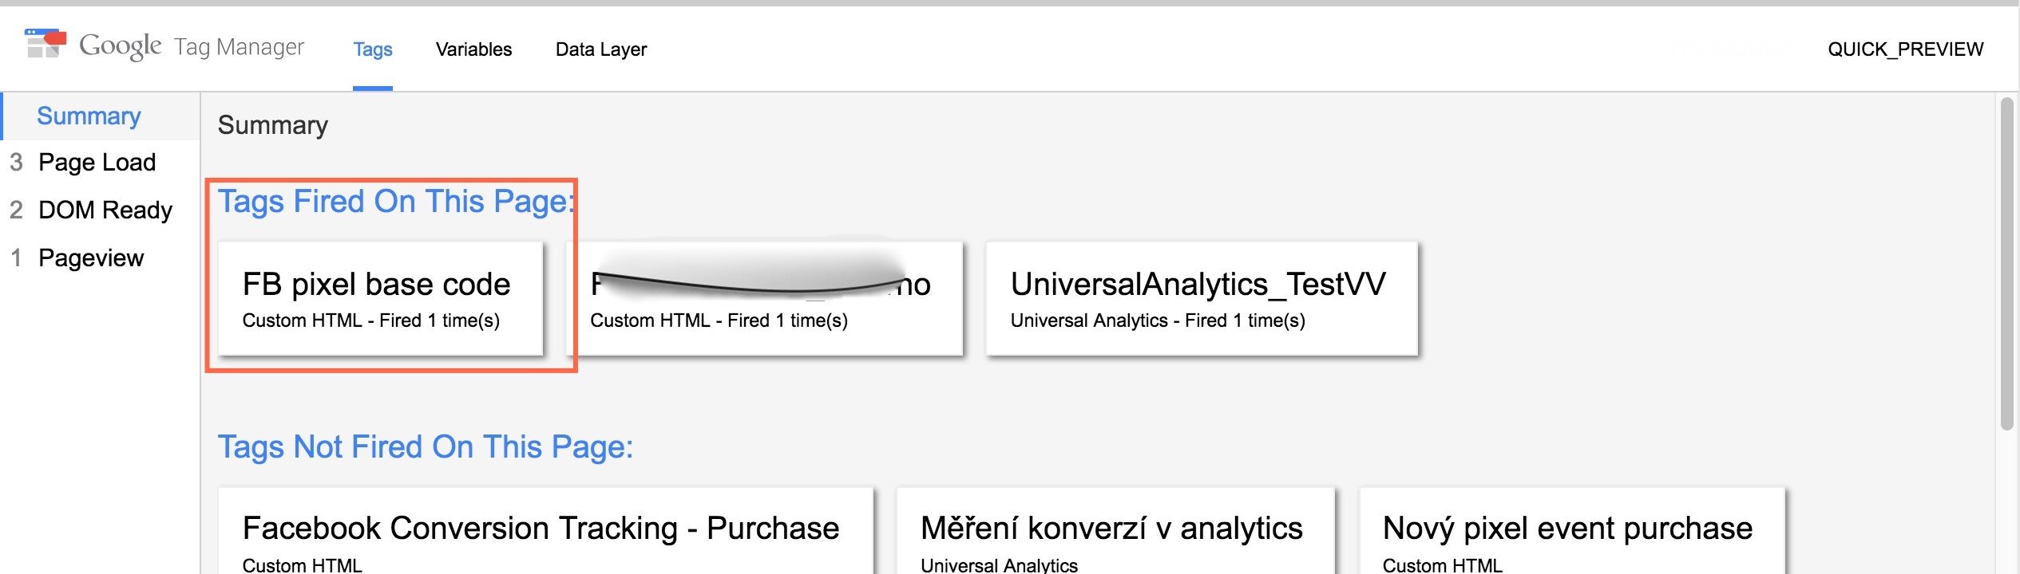
Task: Open the Nový pixel event purchase tag
Action: [x=1572, y=532]
